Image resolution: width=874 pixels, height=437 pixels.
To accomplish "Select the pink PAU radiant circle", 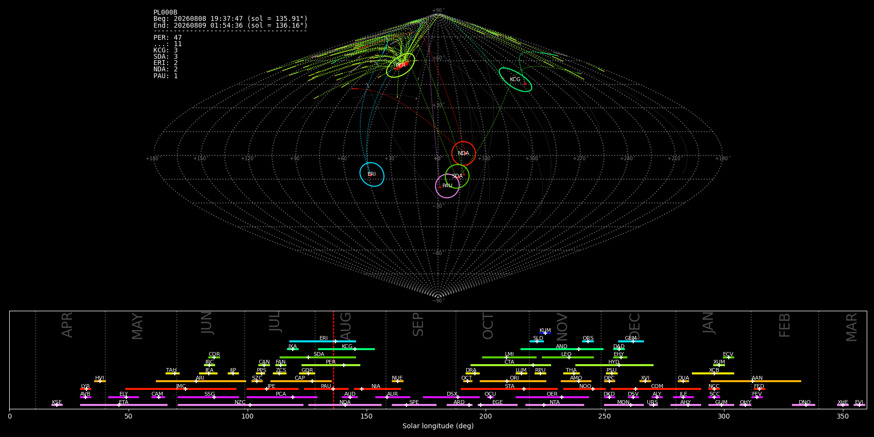I will tap(447, 186).
